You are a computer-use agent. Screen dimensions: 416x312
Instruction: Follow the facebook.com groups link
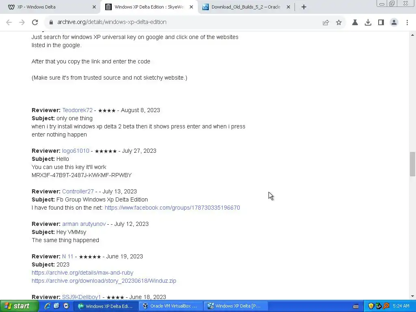172,208
